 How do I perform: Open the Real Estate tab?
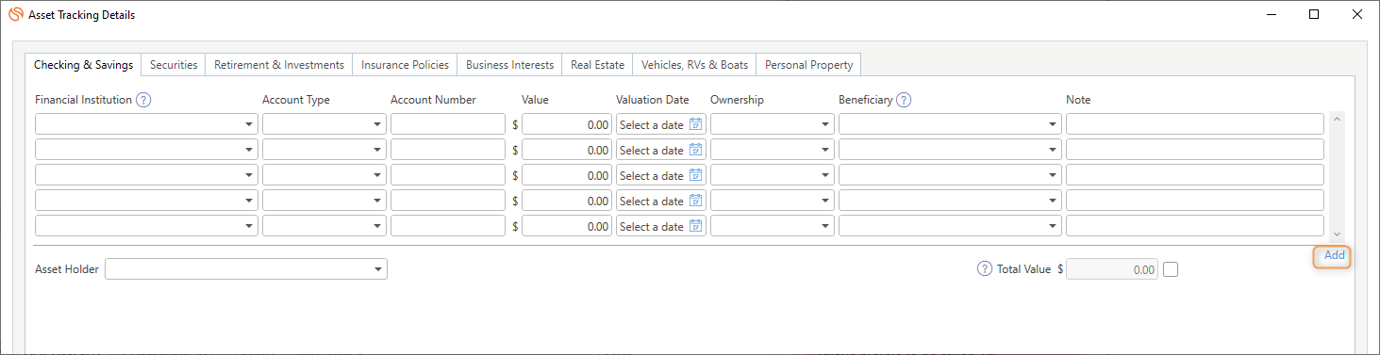click(597, 65)
